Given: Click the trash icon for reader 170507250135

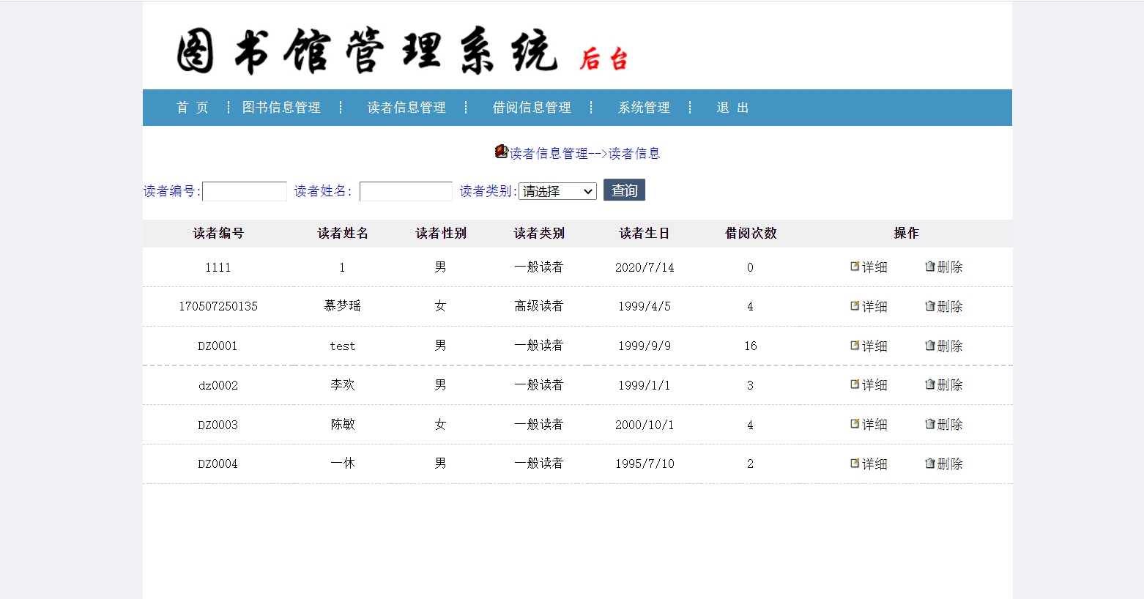Looking at the screenshot, I should (930, 306).
